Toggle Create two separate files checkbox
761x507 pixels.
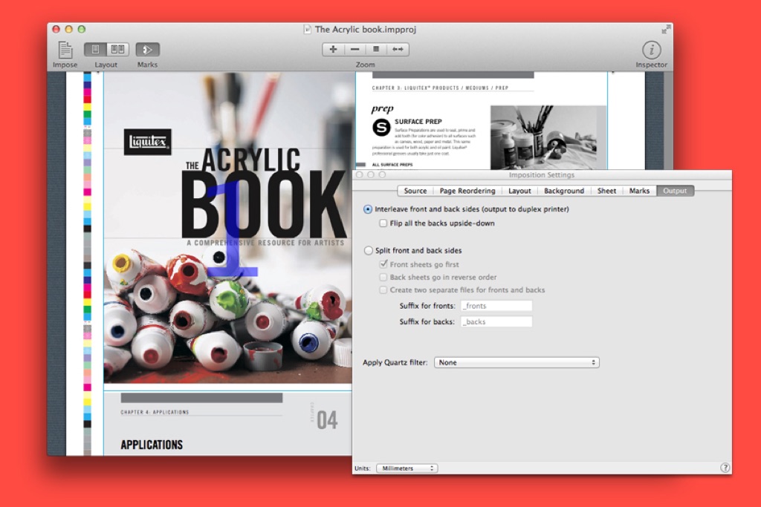pos(383,290)
